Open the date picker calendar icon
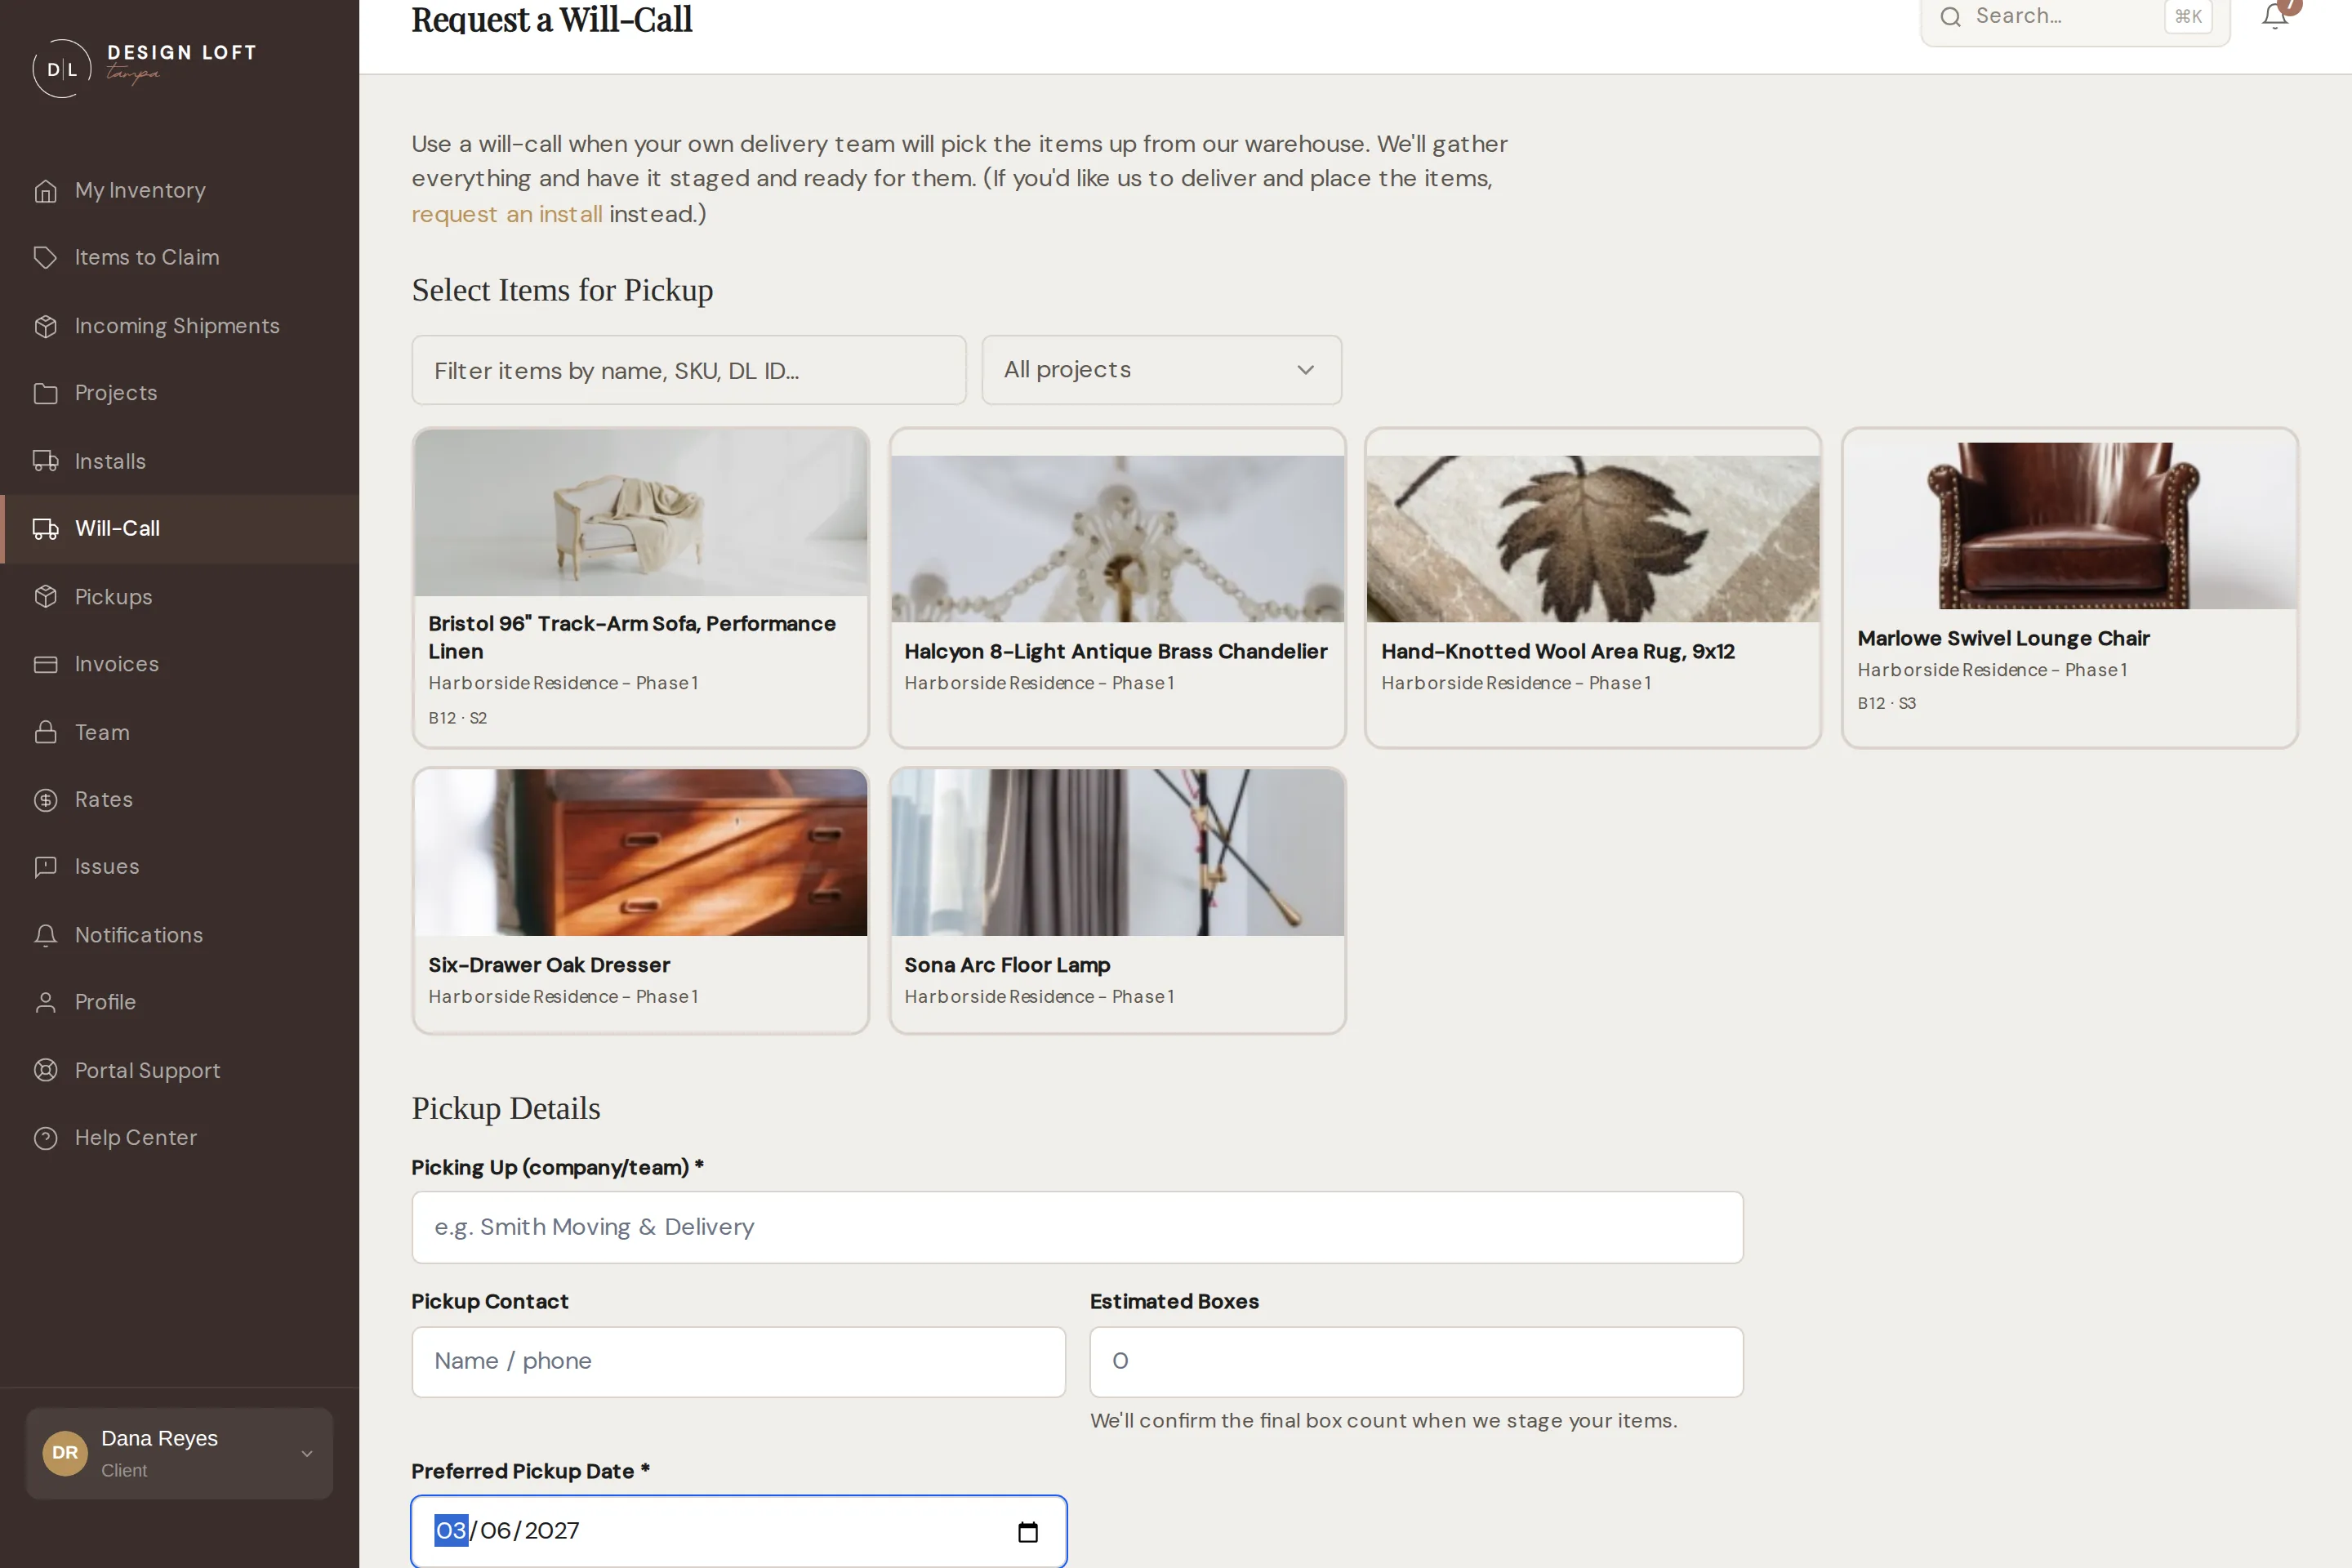Screen dimensions: 2352x1568 pos(1028,1531)
